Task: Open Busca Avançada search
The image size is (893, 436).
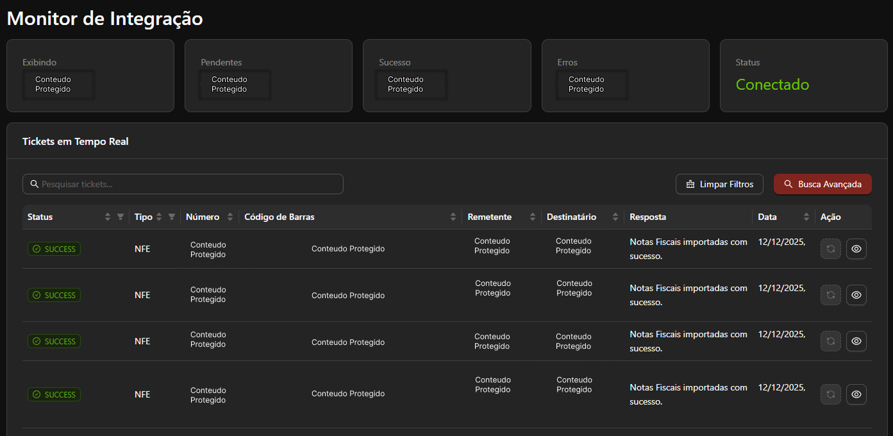Action: (x=822, y=184)
